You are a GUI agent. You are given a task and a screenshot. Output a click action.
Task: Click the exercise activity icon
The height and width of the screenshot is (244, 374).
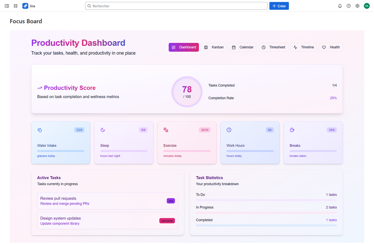(x=166, y=130)
